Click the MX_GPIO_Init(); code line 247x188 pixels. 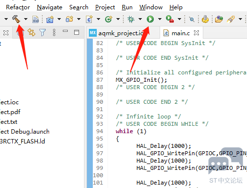pos(141,80)
